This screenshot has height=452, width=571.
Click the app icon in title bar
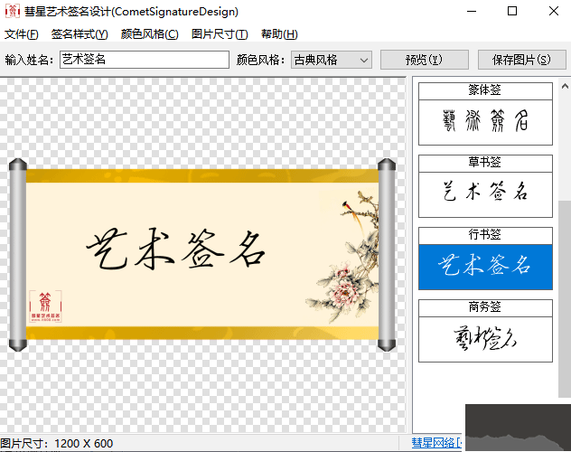coord(12,12)
